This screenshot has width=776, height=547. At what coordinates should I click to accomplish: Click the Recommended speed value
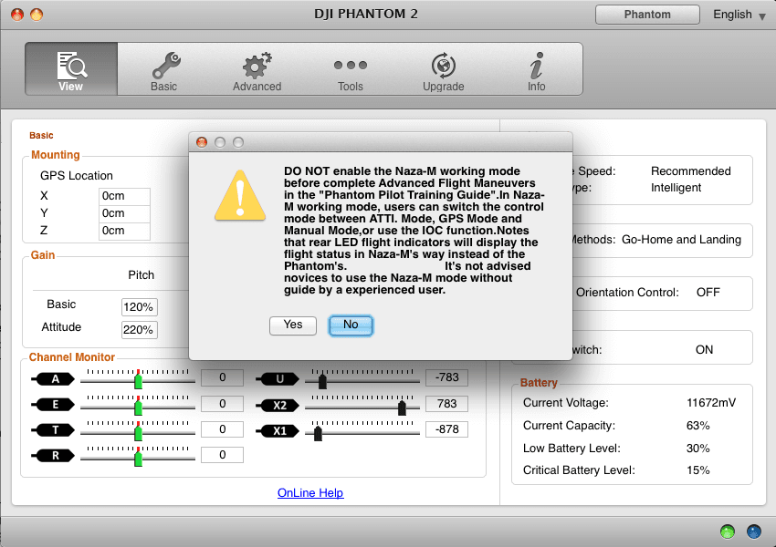691,171
